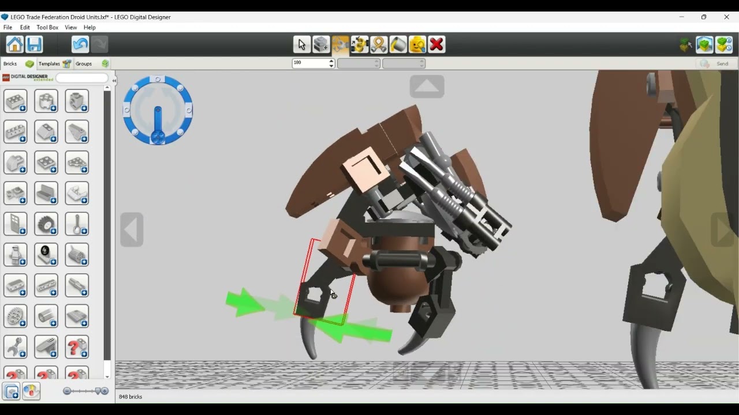
Task: Open the Groups tab
Action: [x=92, y=64]
